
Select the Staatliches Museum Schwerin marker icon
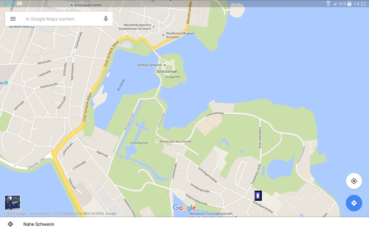[x=163, y=35]
